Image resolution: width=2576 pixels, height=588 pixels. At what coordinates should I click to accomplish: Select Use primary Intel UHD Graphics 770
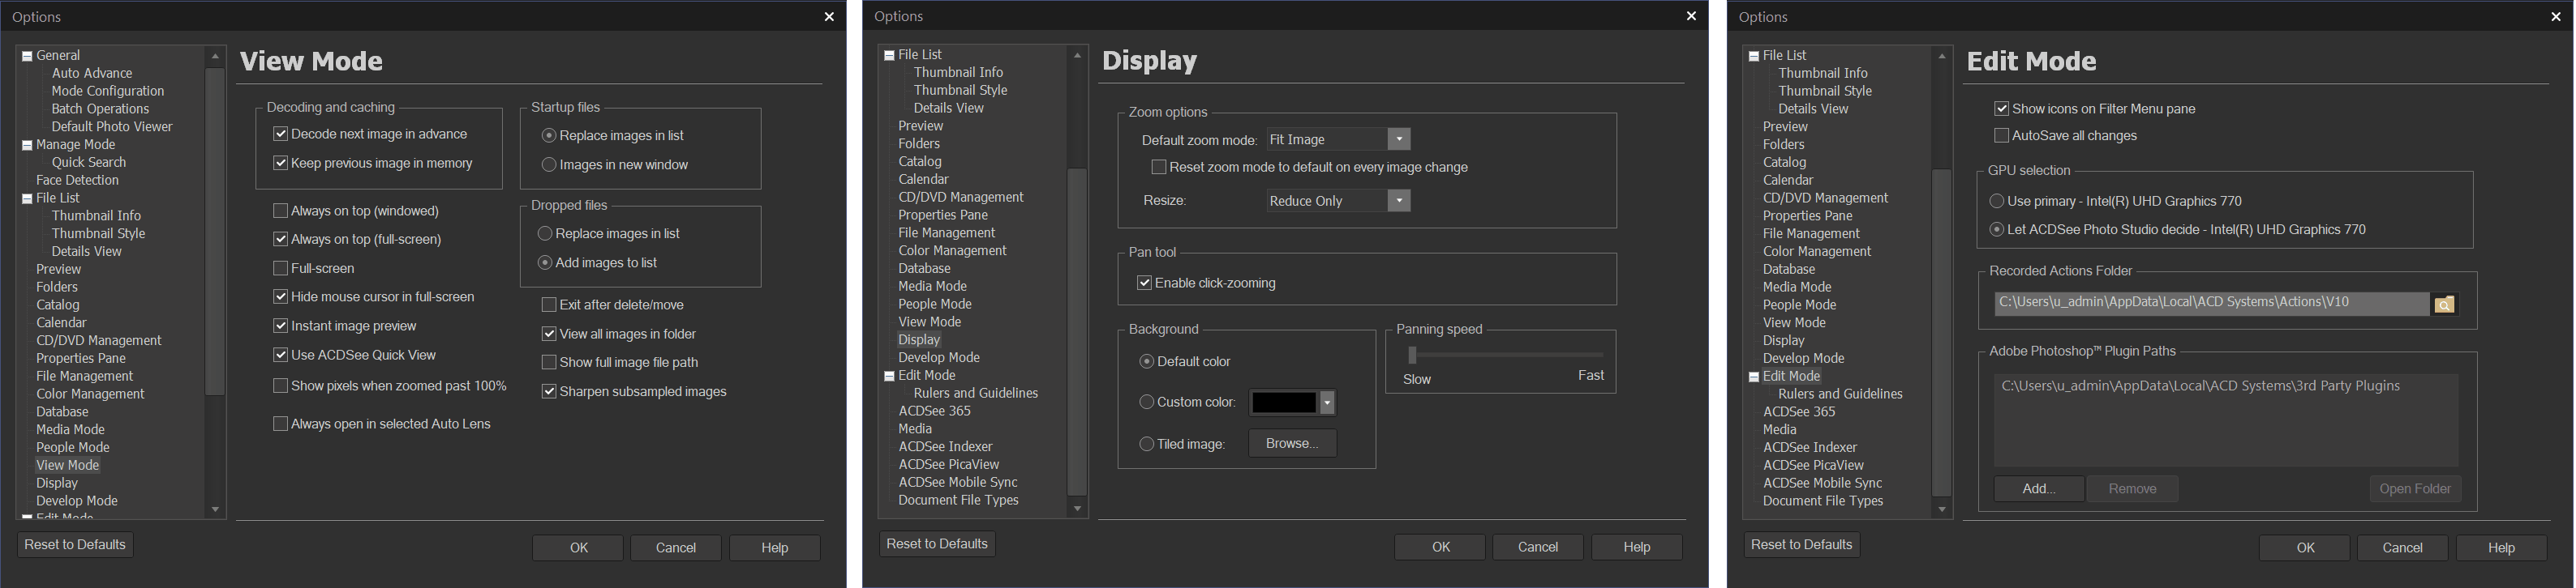(1997, 202)
